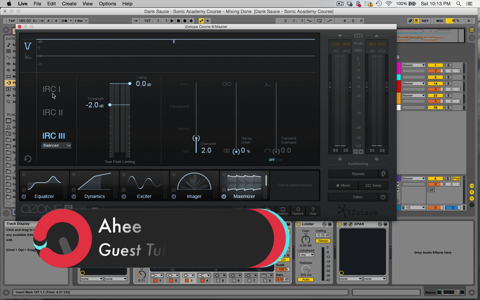Click the reset arrow icon in the Maximizer panel
The image size is (480, 300).
[27, 159]
